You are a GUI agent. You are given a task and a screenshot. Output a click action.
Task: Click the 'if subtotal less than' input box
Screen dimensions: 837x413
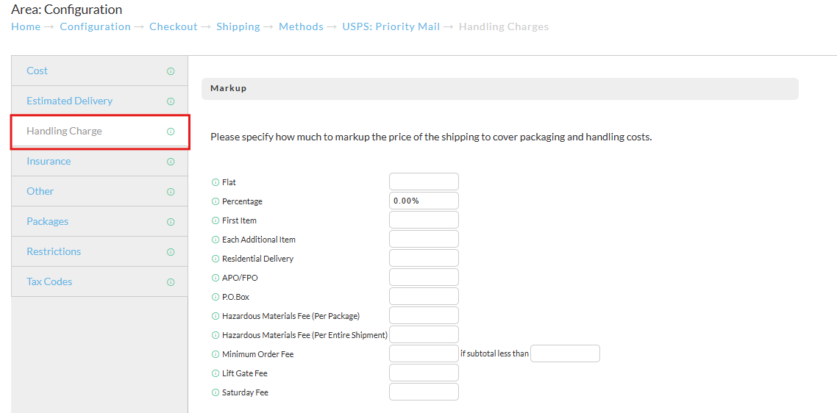(566, 353)
